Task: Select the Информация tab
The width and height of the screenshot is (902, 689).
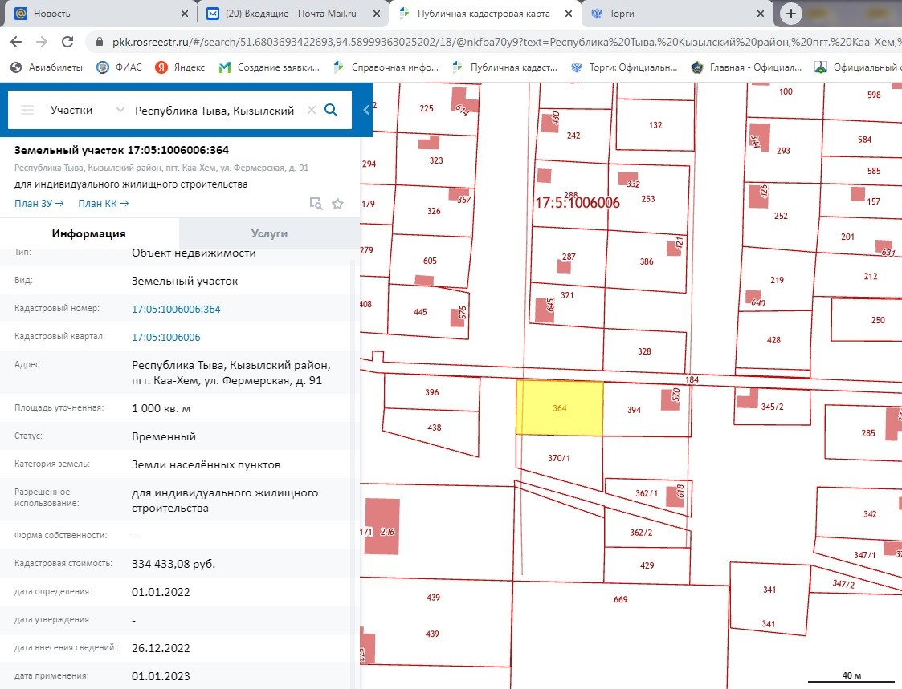Action: pyautogui.click(x=89, y=233)
